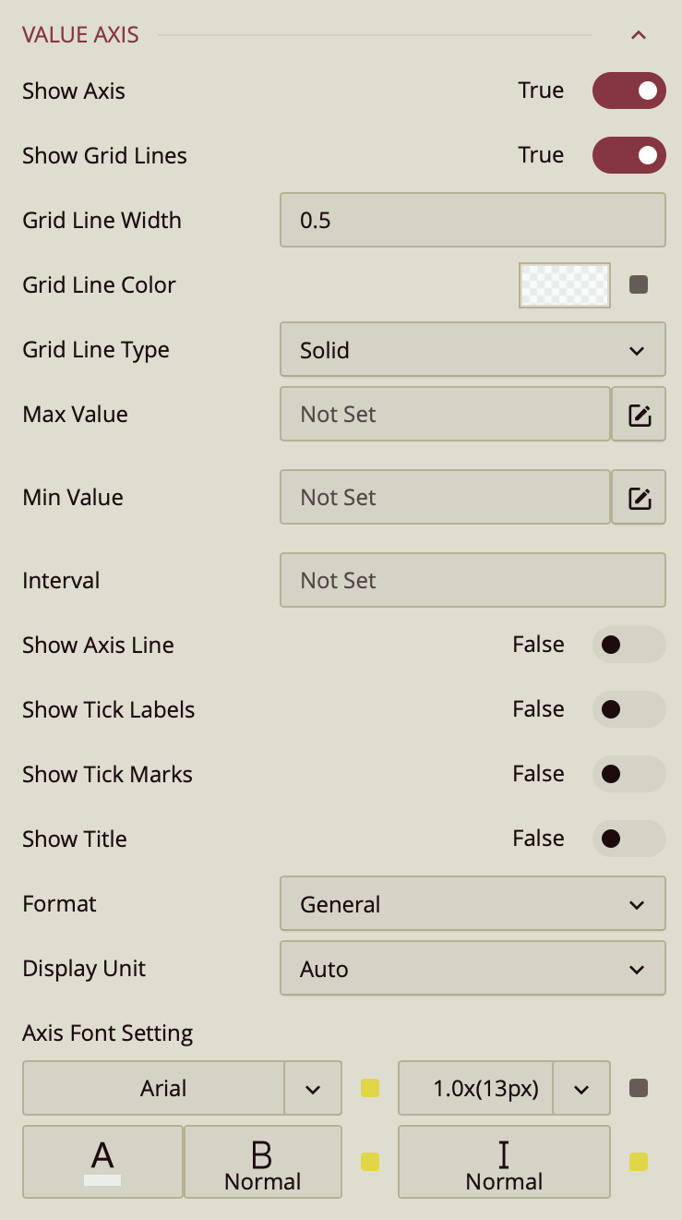Toggle italic 'I' font style button

point(504,1161)
